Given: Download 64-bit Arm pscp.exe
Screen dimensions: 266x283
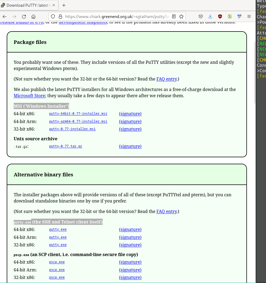Looking at the screenshot, I should pyautogui.click(x=57, y=270).
